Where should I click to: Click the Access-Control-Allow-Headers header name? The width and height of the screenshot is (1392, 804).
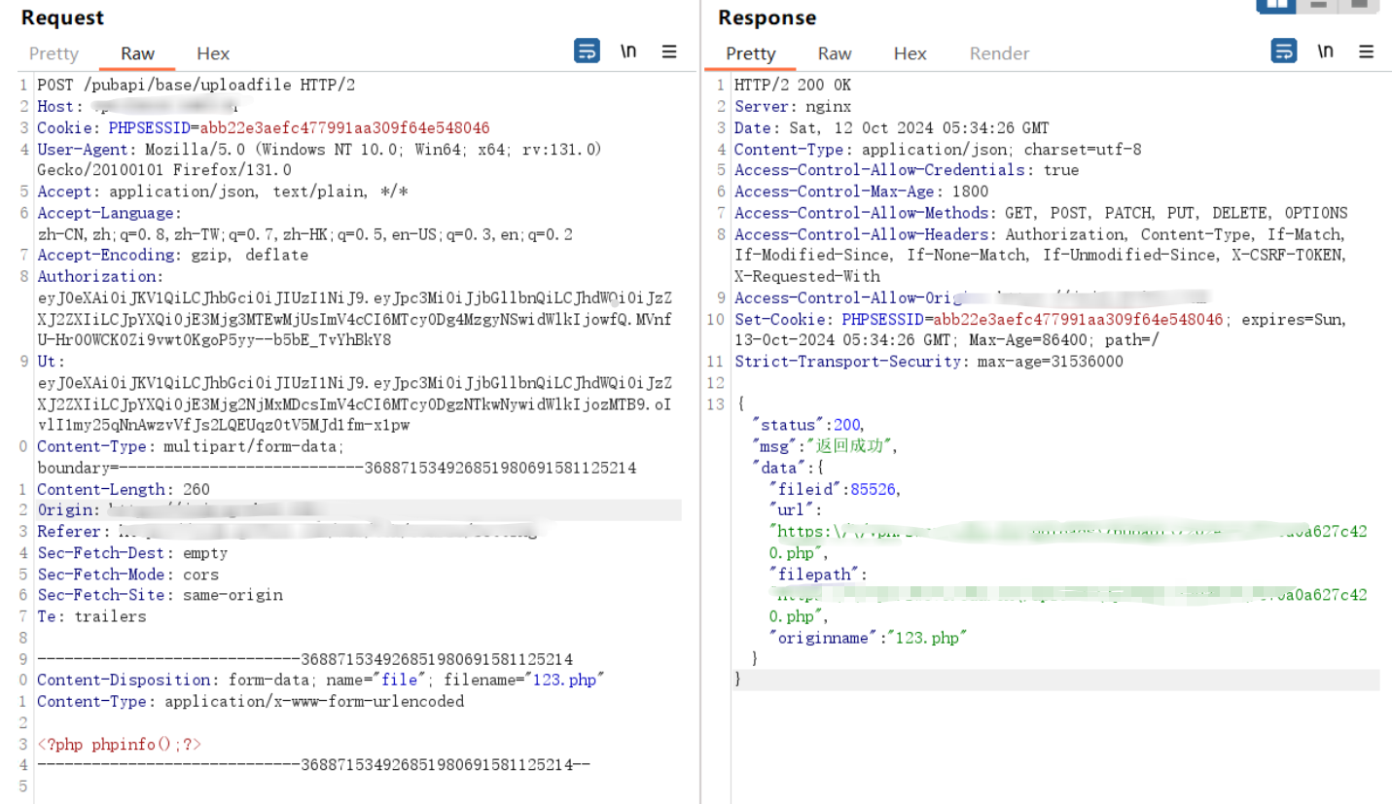click(x=865, y=234)
